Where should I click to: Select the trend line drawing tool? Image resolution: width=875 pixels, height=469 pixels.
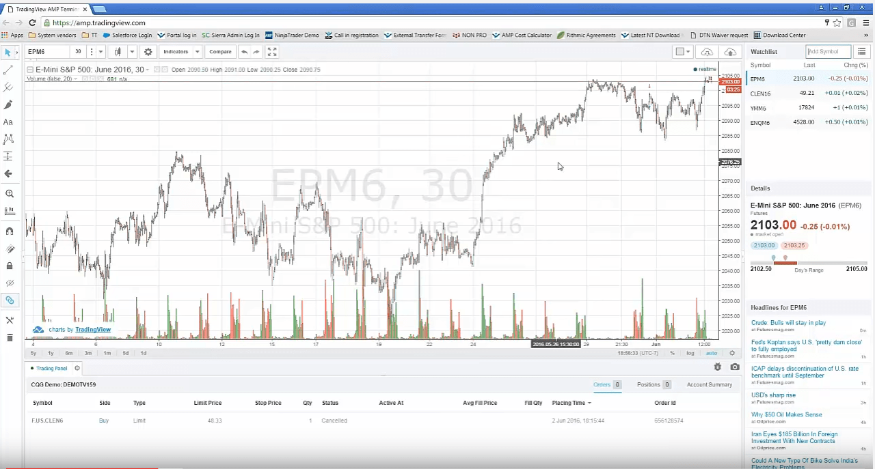click(x=8, y=70)
